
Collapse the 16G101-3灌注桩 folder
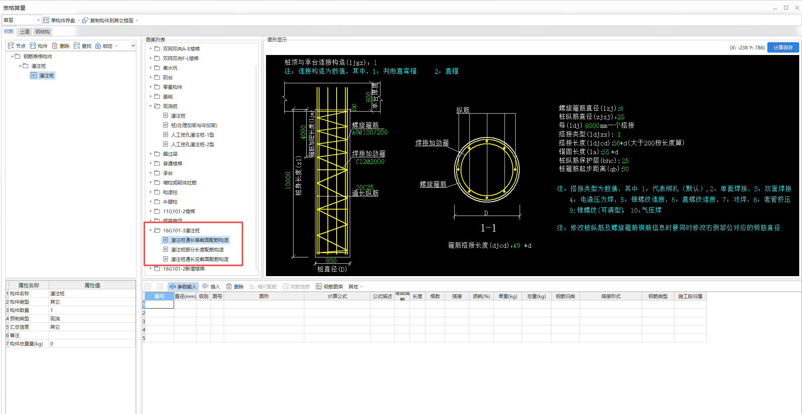point(151,230)
